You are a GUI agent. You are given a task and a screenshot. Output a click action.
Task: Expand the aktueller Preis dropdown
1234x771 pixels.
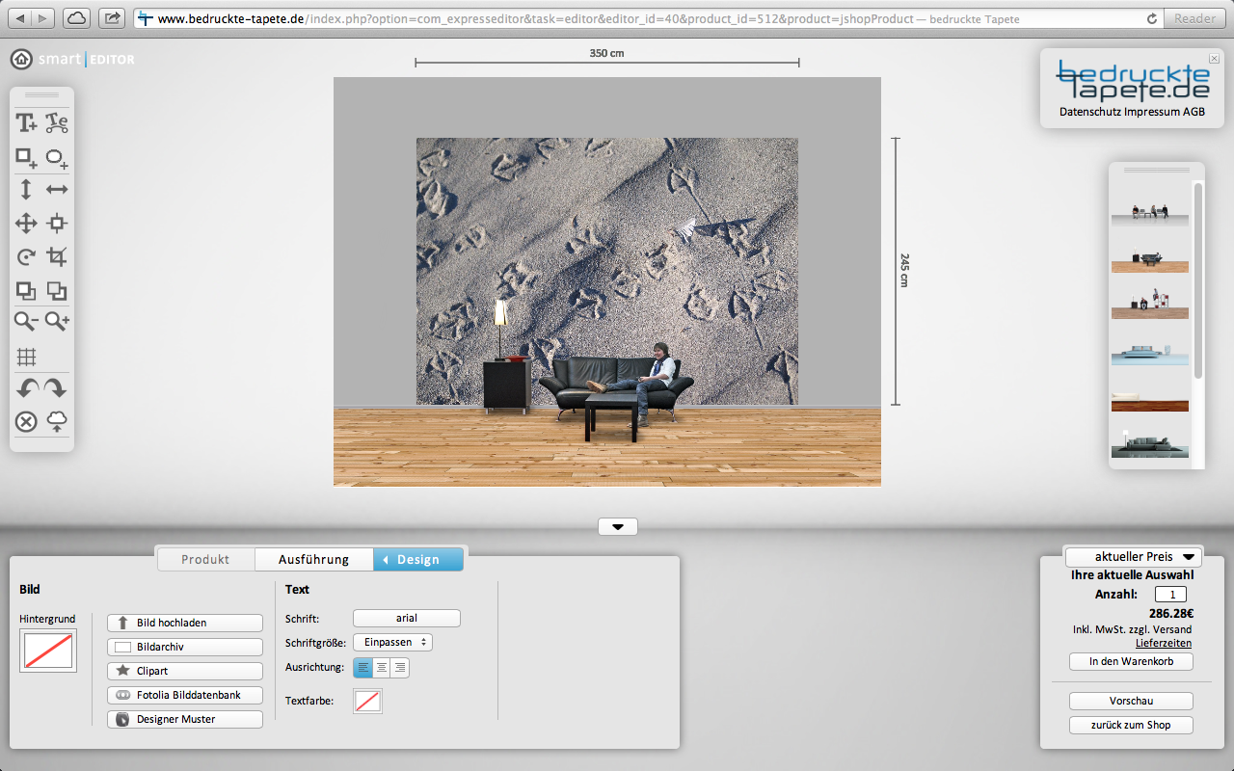coord(1134,557)
